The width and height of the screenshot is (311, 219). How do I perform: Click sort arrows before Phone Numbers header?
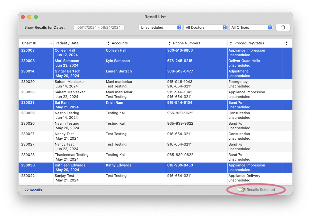(x=170, y=43)
